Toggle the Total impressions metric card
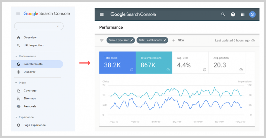The image size is (266, 138). (154, 63)
